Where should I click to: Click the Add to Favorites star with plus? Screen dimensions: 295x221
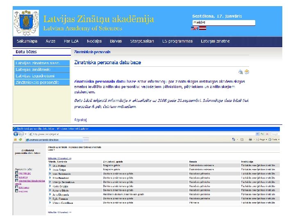click(x=20, y=140)
